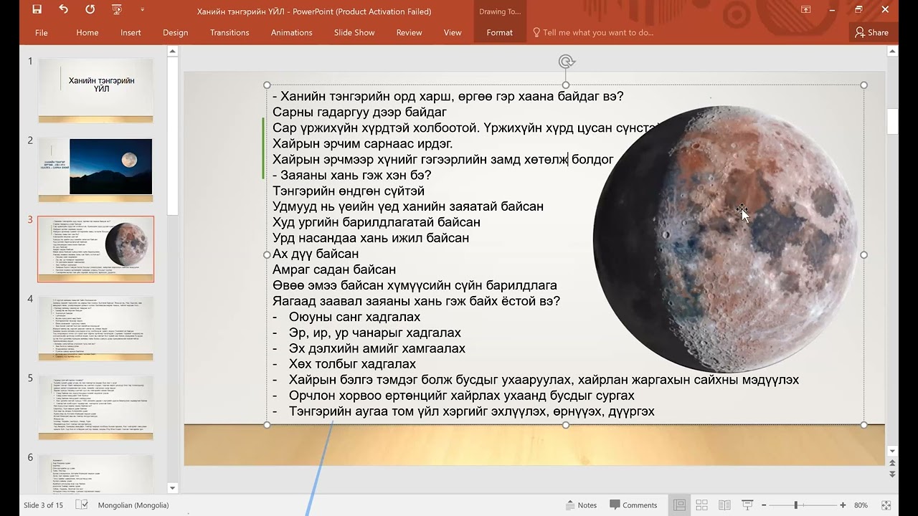Select the Drawing Tools Format tab

[x=499, y=32]
